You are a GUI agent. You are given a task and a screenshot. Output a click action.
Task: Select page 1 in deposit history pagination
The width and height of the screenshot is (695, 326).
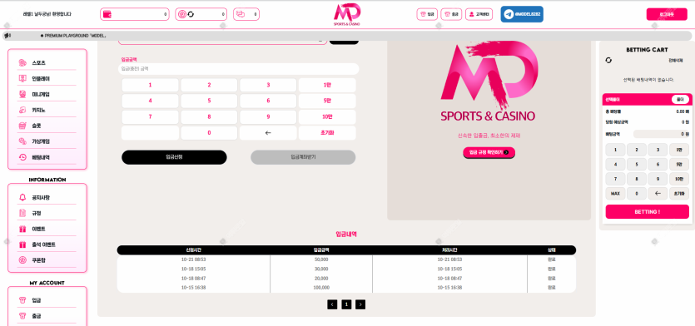[346, 304]
